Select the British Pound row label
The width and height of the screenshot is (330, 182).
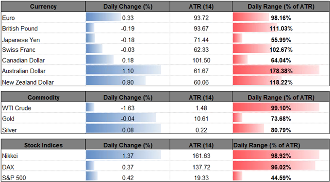(20, 29)
